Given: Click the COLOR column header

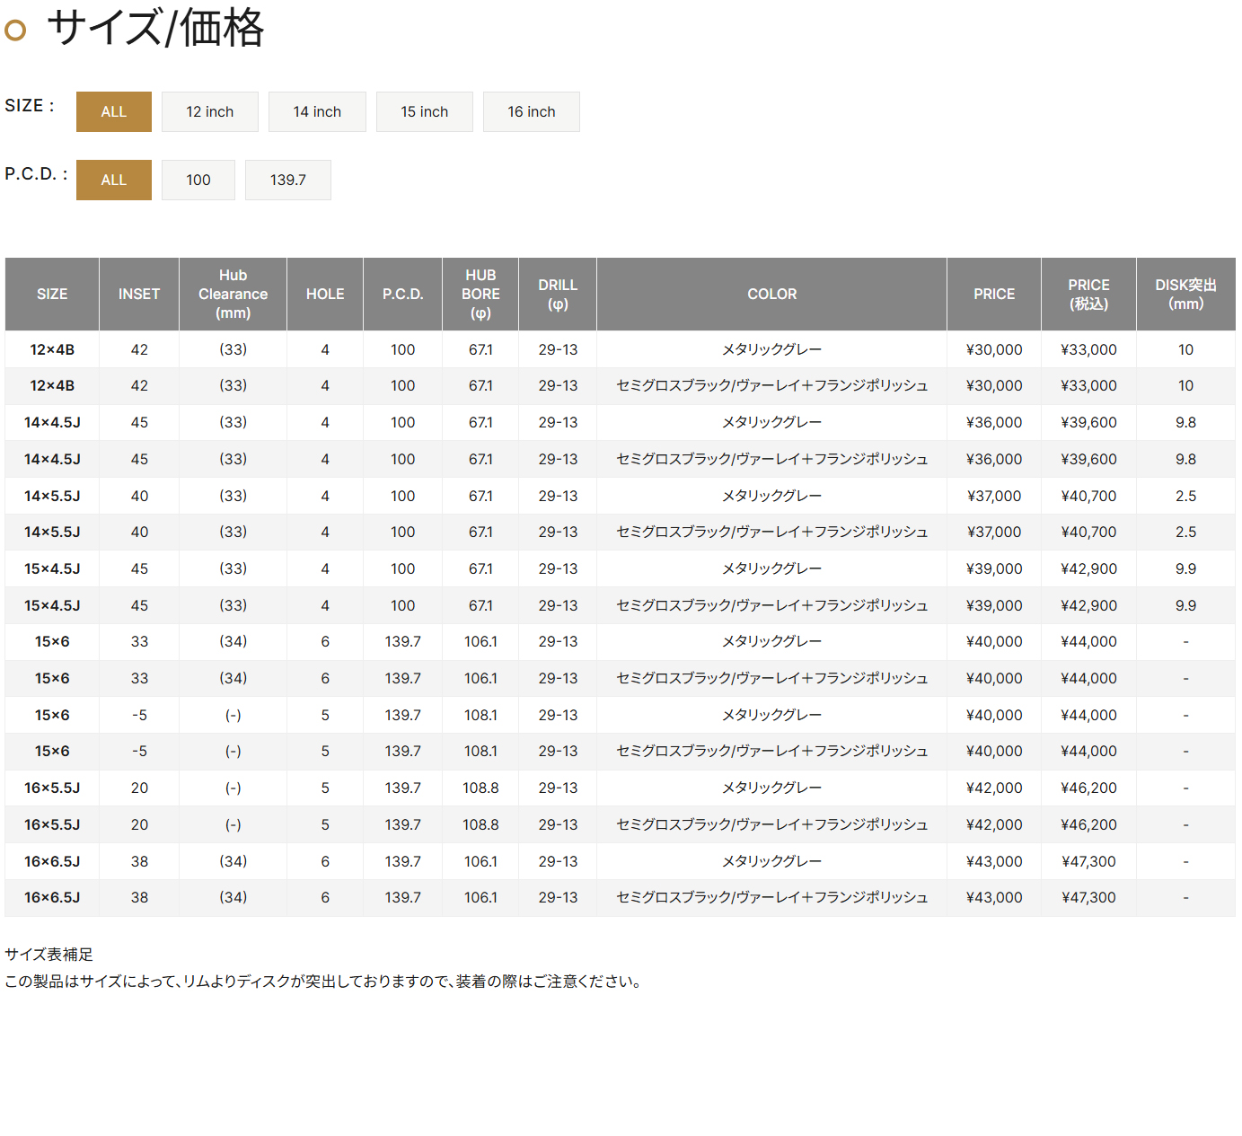Looking at the screenshot, I should 771,295.
